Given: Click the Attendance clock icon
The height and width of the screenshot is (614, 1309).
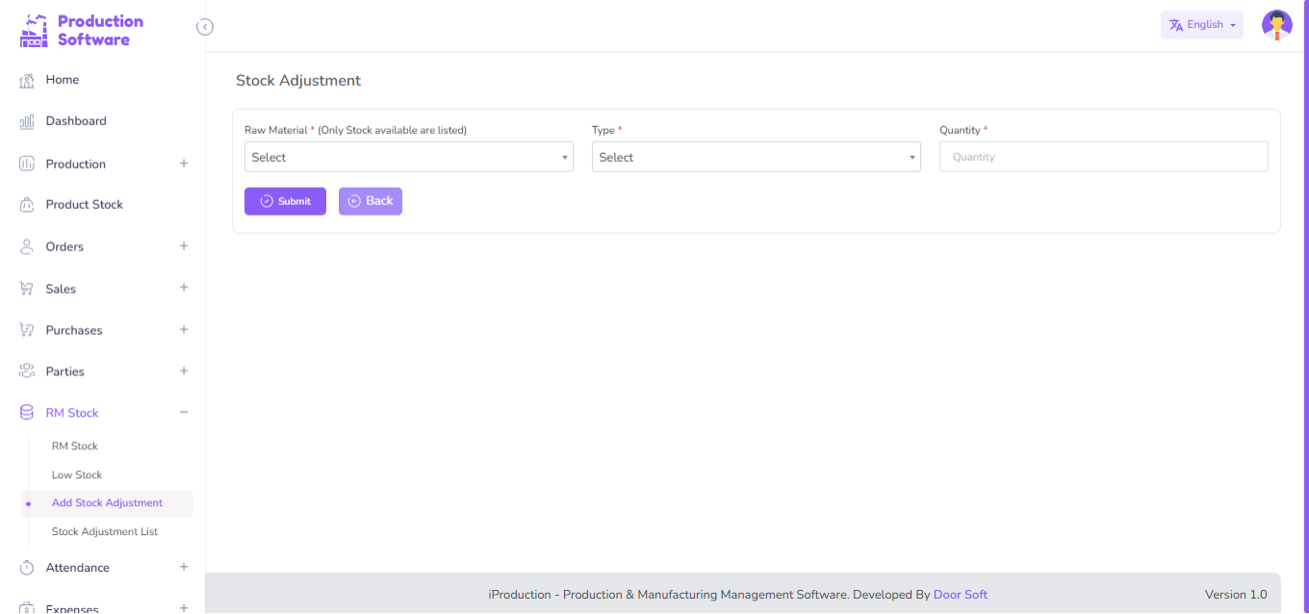Looking at the screenshot, I should click(27, 568).
